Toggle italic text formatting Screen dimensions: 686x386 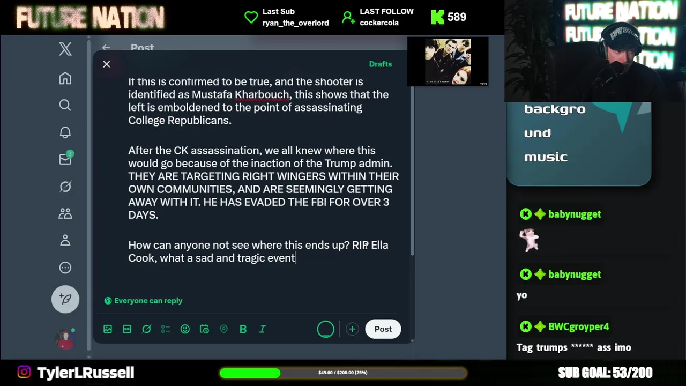262,329
